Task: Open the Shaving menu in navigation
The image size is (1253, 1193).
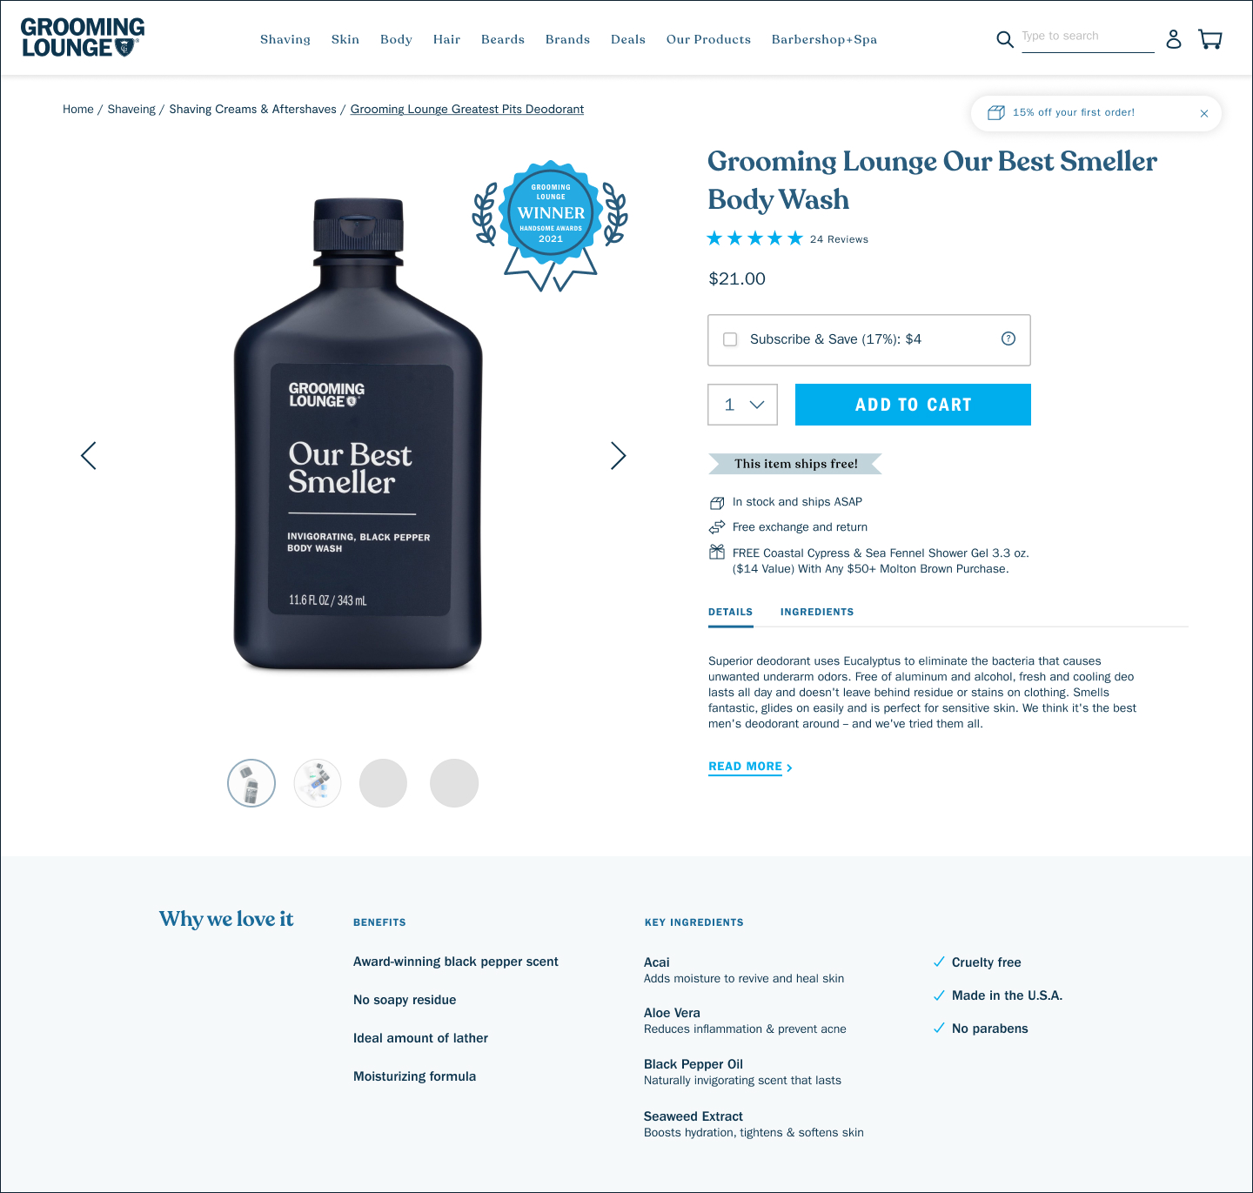Action: tap(285, 39)
